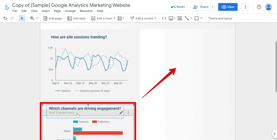The image size is (277, 140).
Task: Expand the image insert dropdown arrow
Action: pyautogui.click(x=174, y=18)
